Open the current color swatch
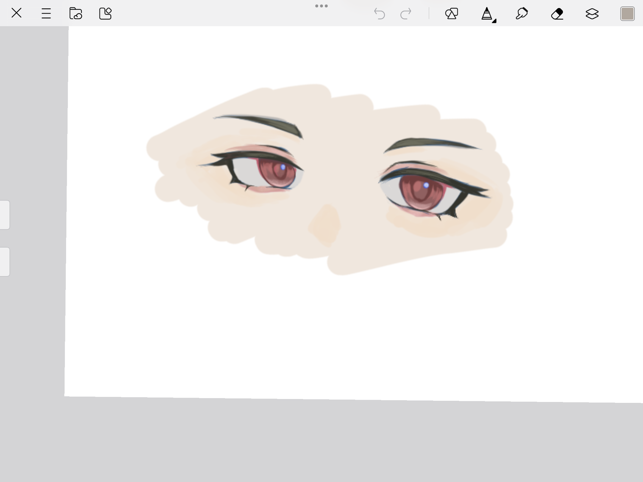This screenshot has height=482, width=643. point(628,14)
